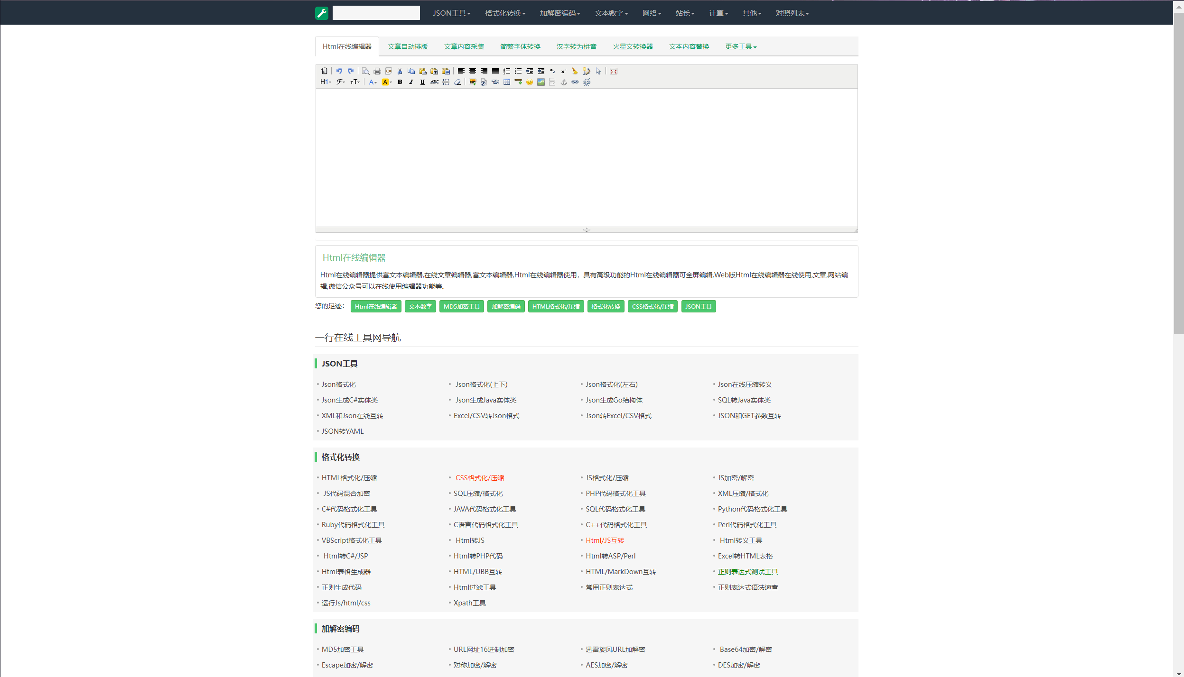1184x677 pixels.
Task: Click the quick format icon
Action: 587,71
